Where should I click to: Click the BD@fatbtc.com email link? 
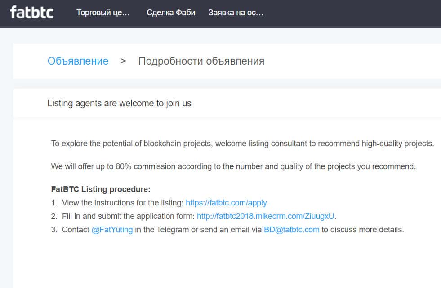coord(291,230)
